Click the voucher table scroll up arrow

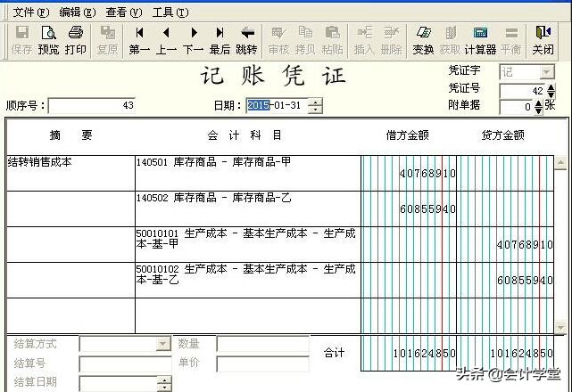561,162
